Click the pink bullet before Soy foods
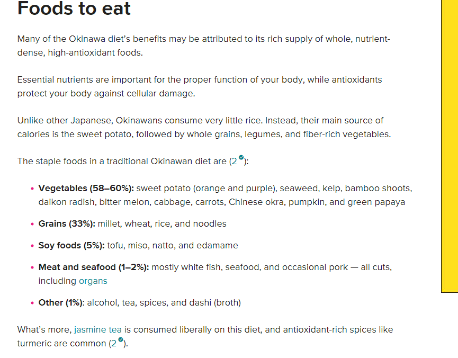Image resolution: width=458 pixels, height=358 pixels. pyautogui.click(x=32, y=246)
